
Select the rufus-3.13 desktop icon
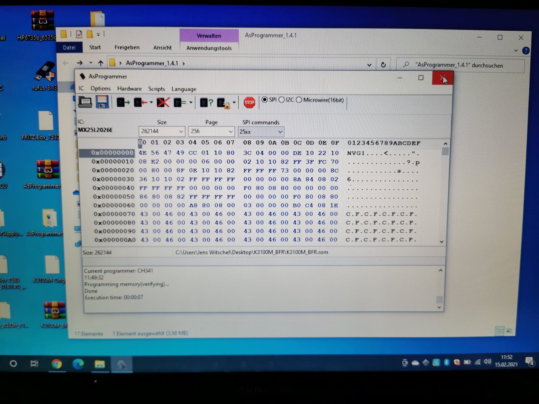pyautogui.click(x=45, y=76)
